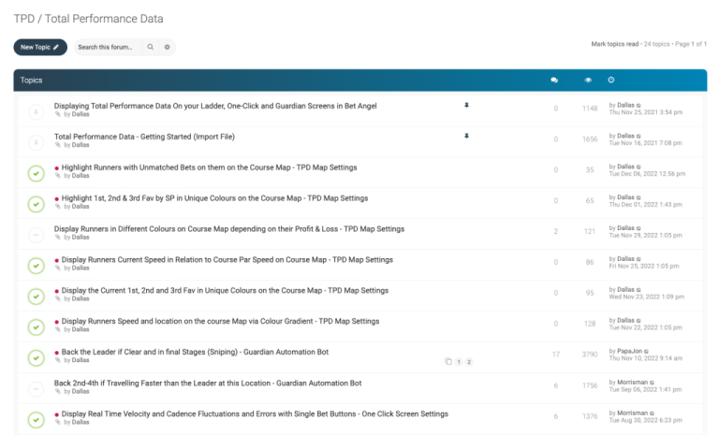
Task: Click red unread dot on Back the Leader topic
Action: tap(57, 353)
